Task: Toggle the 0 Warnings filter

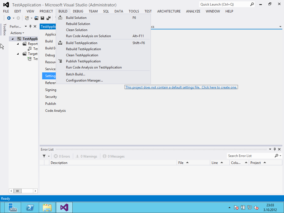Action: (x=87, y=156)
